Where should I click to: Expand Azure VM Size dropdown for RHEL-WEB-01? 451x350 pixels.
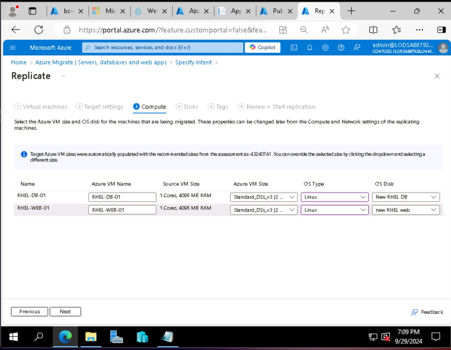pos(264,210)
